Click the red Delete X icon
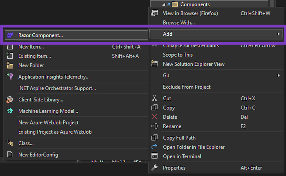 tap(154, 117)
